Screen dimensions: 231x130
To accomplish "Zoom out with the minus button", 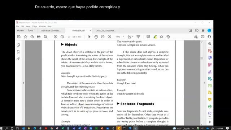I will tap(103, 37).
